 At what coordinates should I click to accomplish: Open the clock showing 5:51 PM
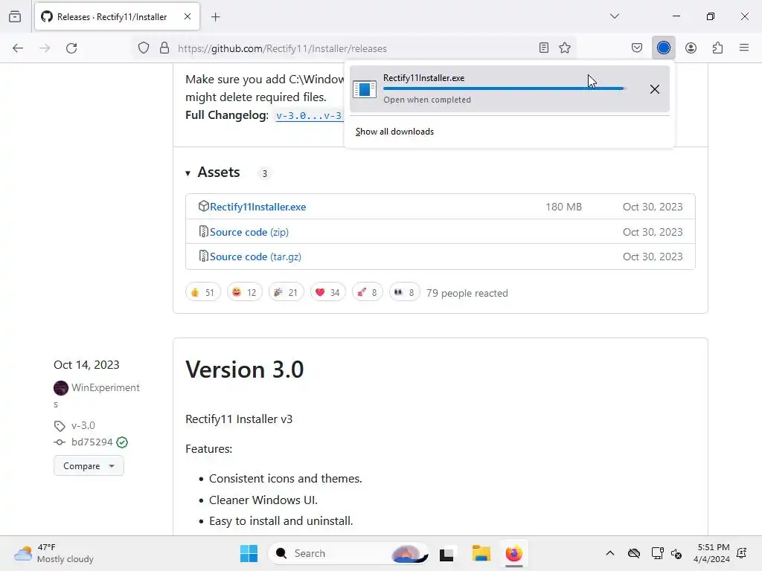point(712,553)
